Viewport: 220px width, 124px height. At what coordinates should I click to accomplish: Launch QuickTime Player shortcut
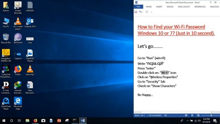(6, 103)
